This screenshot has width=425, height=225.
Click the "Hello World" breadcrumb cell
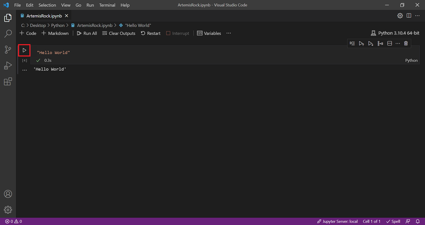pos(135,25)
